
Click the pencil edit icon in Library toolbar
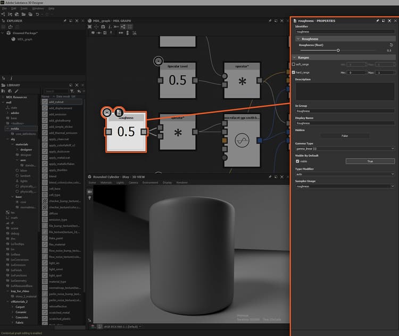[16, 91]
